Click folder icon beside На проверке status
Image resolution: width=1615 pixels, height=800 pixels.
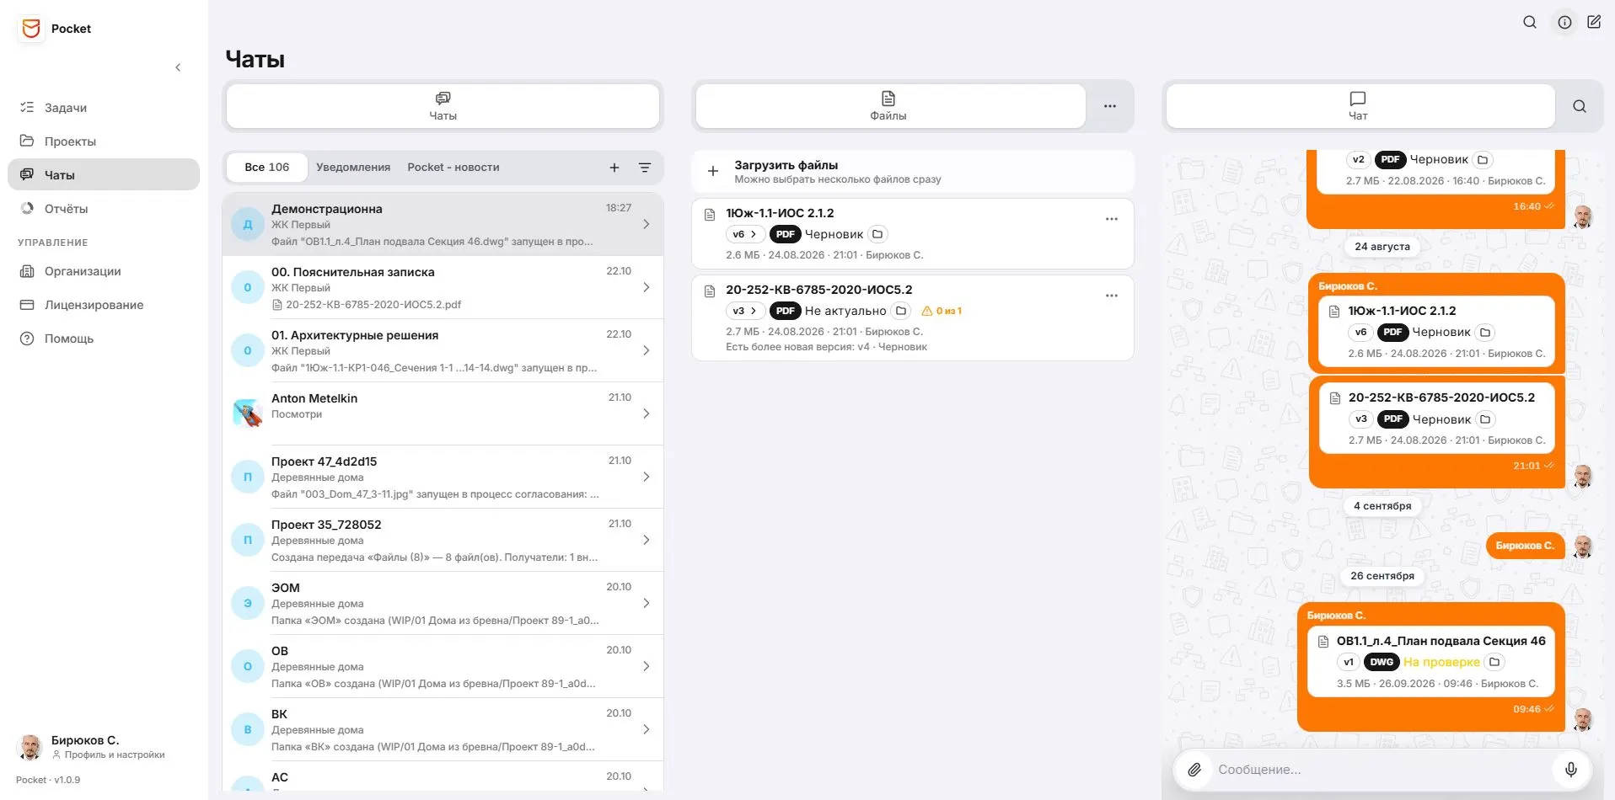click(1494, 662)
